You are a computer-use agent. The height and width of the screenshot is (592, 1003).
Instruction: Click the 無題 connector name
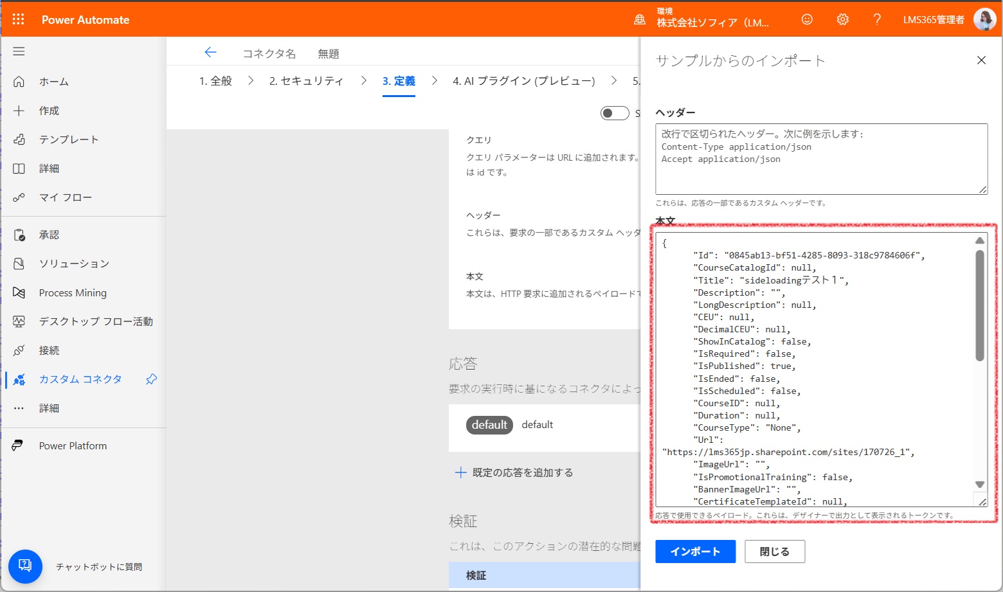click(x=329, y=54)
